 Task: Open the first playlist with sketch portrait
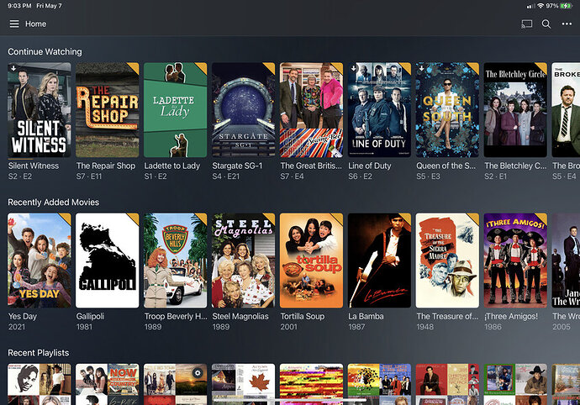[x=40, y=384]
